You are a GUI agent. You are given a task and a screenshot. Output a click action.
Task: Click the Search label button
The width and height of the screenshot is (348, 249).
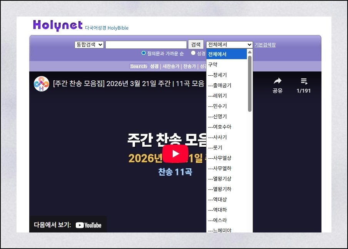tap(139, 66)
